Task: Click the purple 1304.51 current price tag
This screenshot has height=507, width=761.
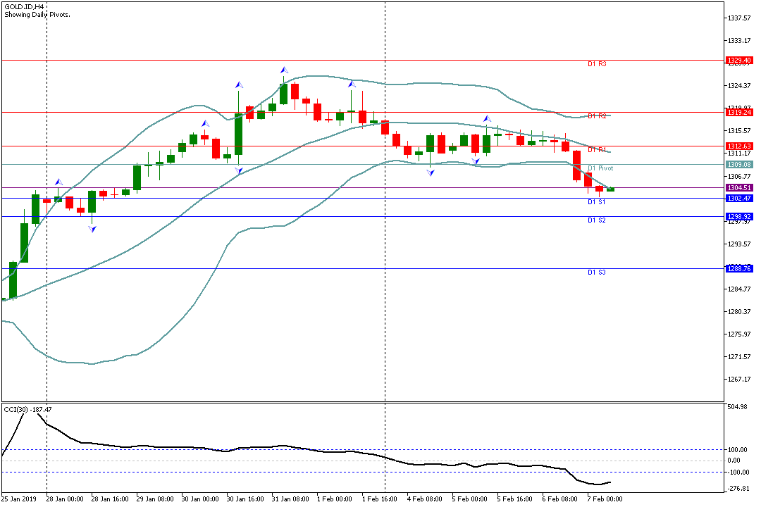Action: 739,188
